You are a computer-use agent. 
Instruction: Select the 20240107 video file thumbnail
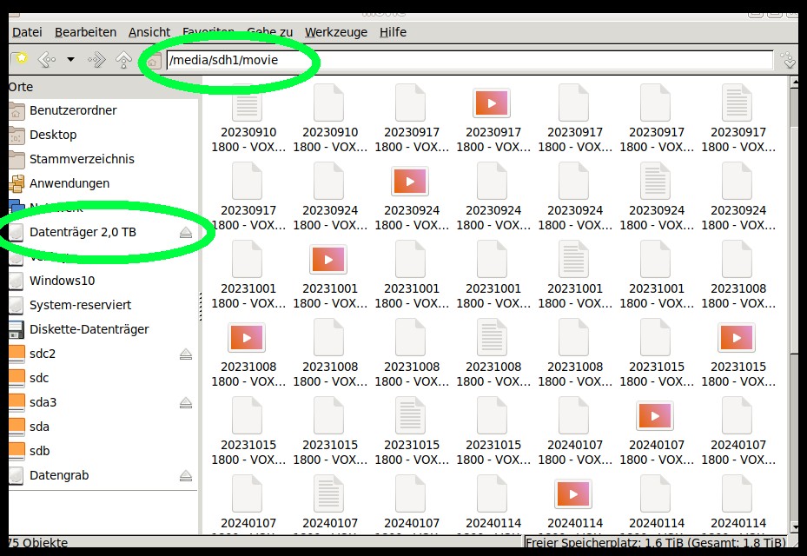pyautogui.click(x=655, y=416)
